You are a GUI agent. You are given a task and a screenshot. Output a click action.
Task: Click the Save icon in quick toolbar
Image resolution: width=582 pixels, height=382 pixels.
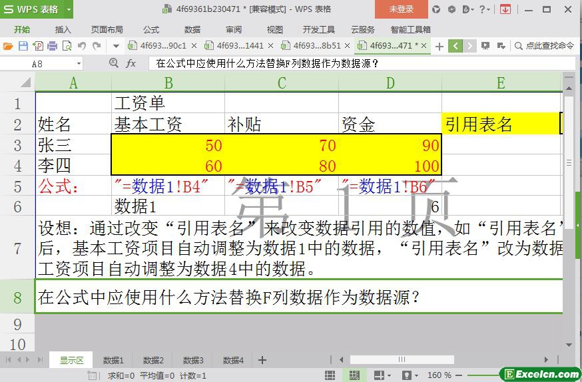(23, 46)
